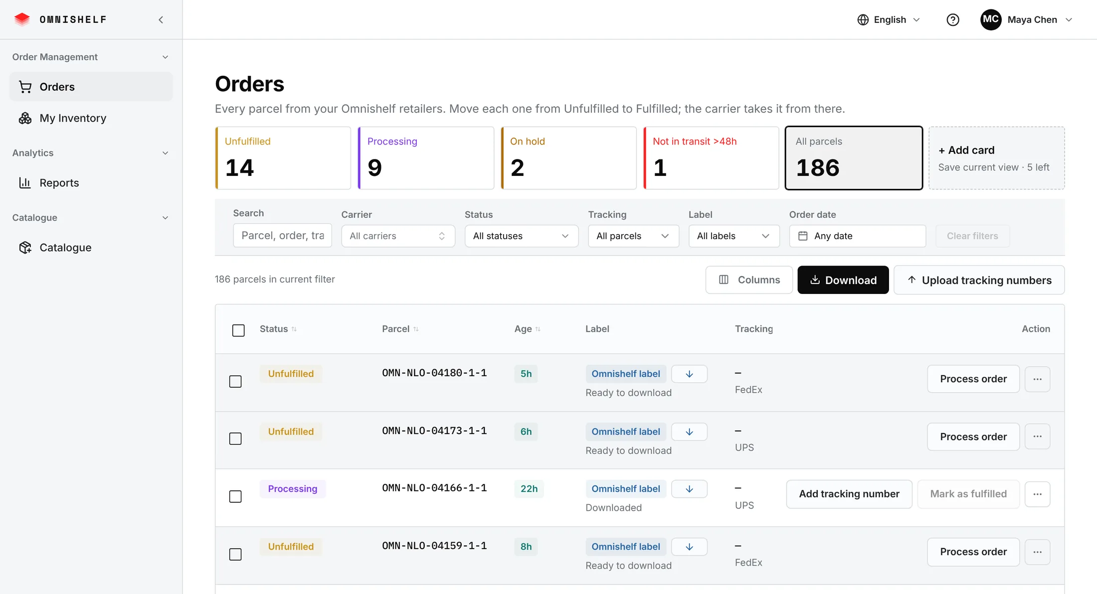Open more actions for OMN-NLO-04166-1-1

(1037, 494)
